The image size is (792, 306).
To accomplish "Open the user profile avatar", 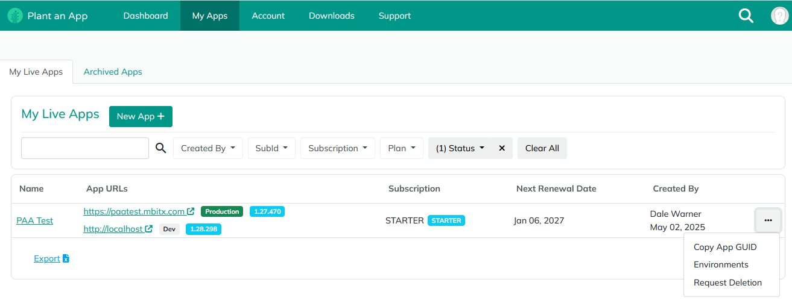I will pos(779,16).
